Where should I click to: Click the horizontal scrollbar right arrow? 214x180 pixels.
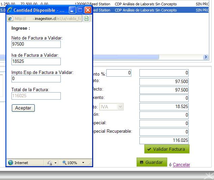(x=206, y=57)
